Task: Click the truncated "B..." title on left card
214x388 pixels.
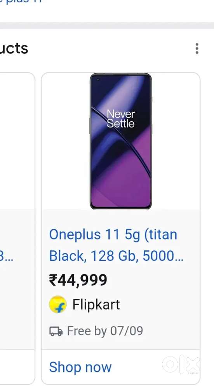Action: coord(7,256)
